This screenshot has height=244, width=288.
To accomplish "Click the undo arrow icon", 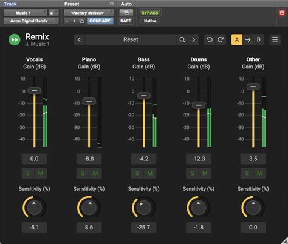I will [x=210, y=39].
